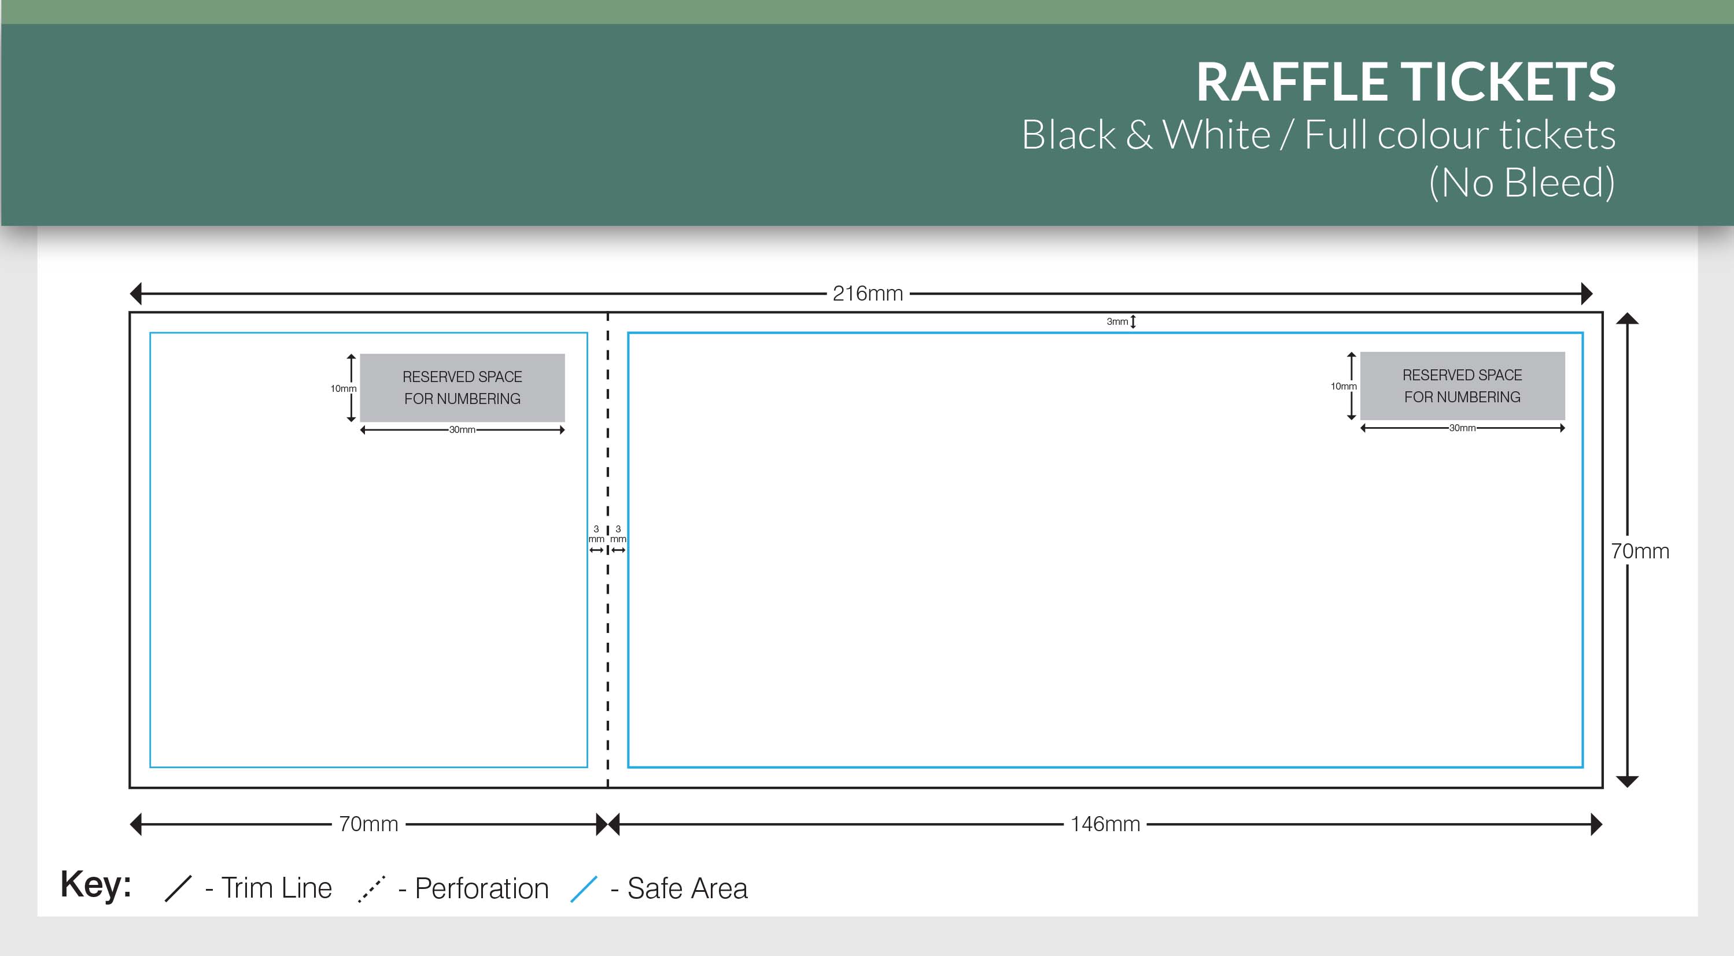Click the '- Trim Line' legend text
This screenshot has height=956, width=1734.
268,888
